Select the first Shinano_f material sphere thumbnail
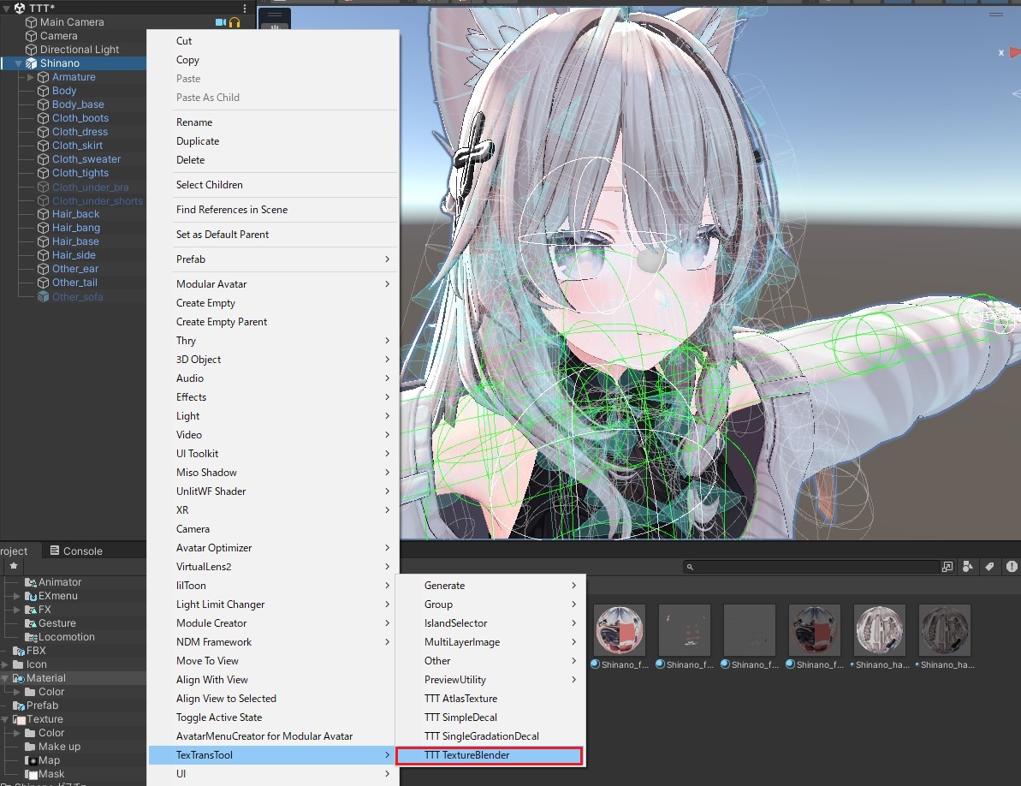1021x786 pixels. 619,629
